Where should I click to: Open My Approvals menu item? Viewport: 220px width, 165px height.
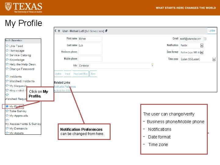19,116
